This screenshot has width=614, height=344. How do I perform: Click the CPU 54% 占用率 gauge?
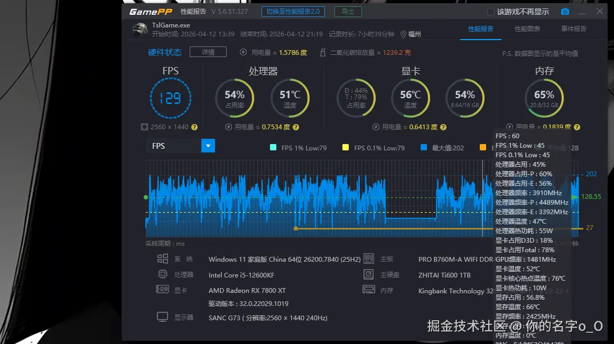pyautogui.click(x=235, y=98)
